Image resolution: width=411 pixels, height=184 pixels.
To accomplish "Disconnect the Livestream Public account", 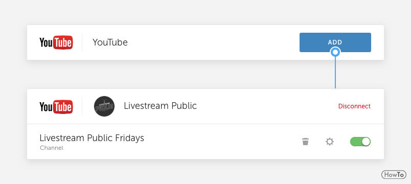I will (x=354, y=106).
